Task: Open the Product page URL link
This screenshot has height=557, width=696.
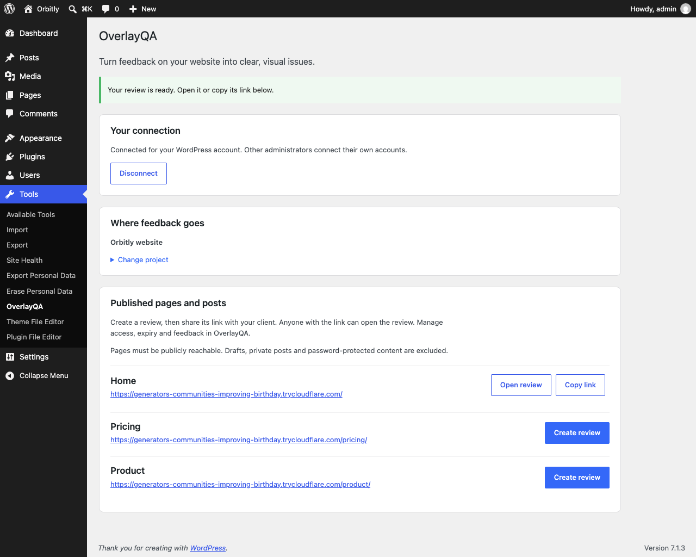Action: 240,485
